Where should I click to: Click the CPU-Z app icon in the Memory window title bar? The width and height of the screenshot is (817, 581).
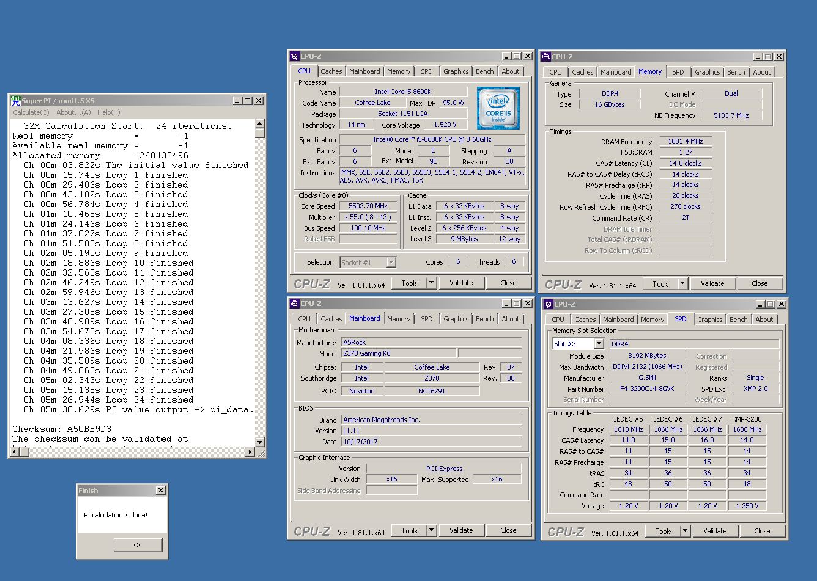(x=546, y=56)
